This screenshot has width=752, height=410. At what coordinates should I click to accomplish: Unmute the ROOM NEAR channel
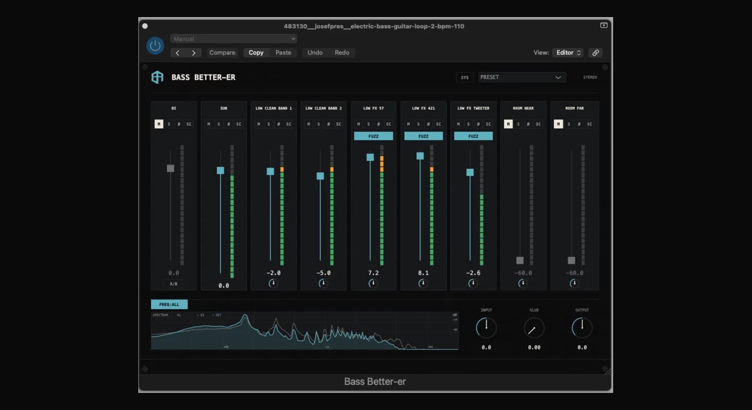coord(508,124)
